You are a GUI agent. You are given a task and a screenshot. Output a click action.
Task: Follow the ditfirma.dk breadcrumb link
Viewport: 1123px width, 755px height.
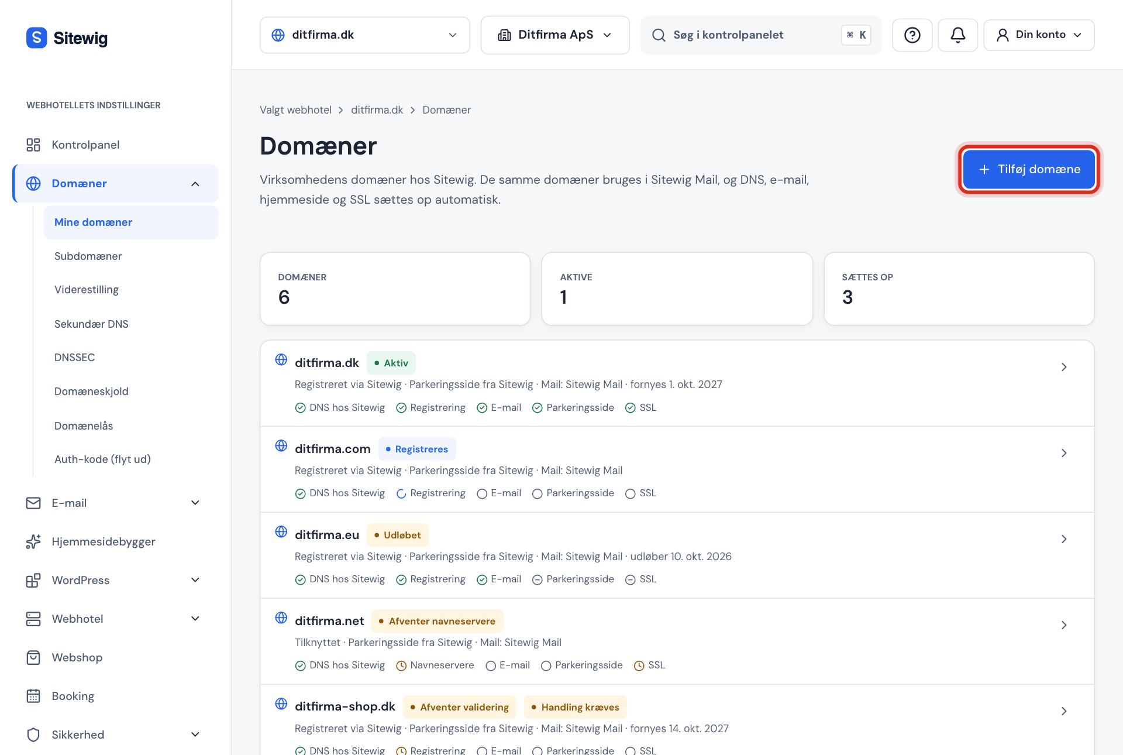[x=377, y=110]
